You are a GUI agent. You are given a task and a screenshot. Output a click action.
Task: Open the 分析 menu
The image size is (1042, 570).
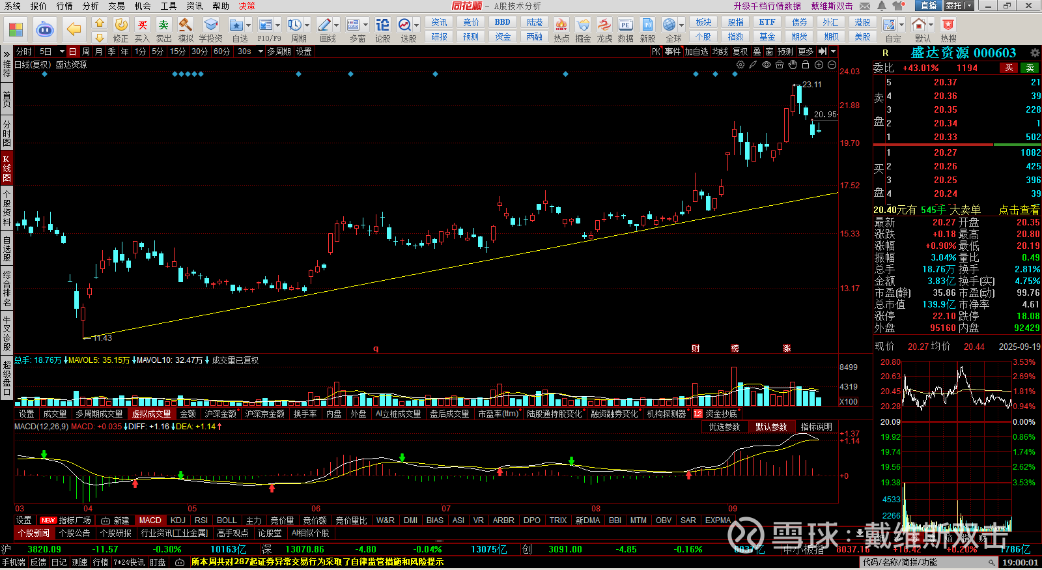pyautogui.click(x=91, y=6)
